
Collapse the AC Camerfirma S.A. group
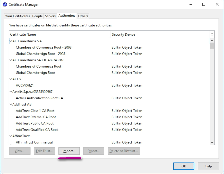[11, 41]
